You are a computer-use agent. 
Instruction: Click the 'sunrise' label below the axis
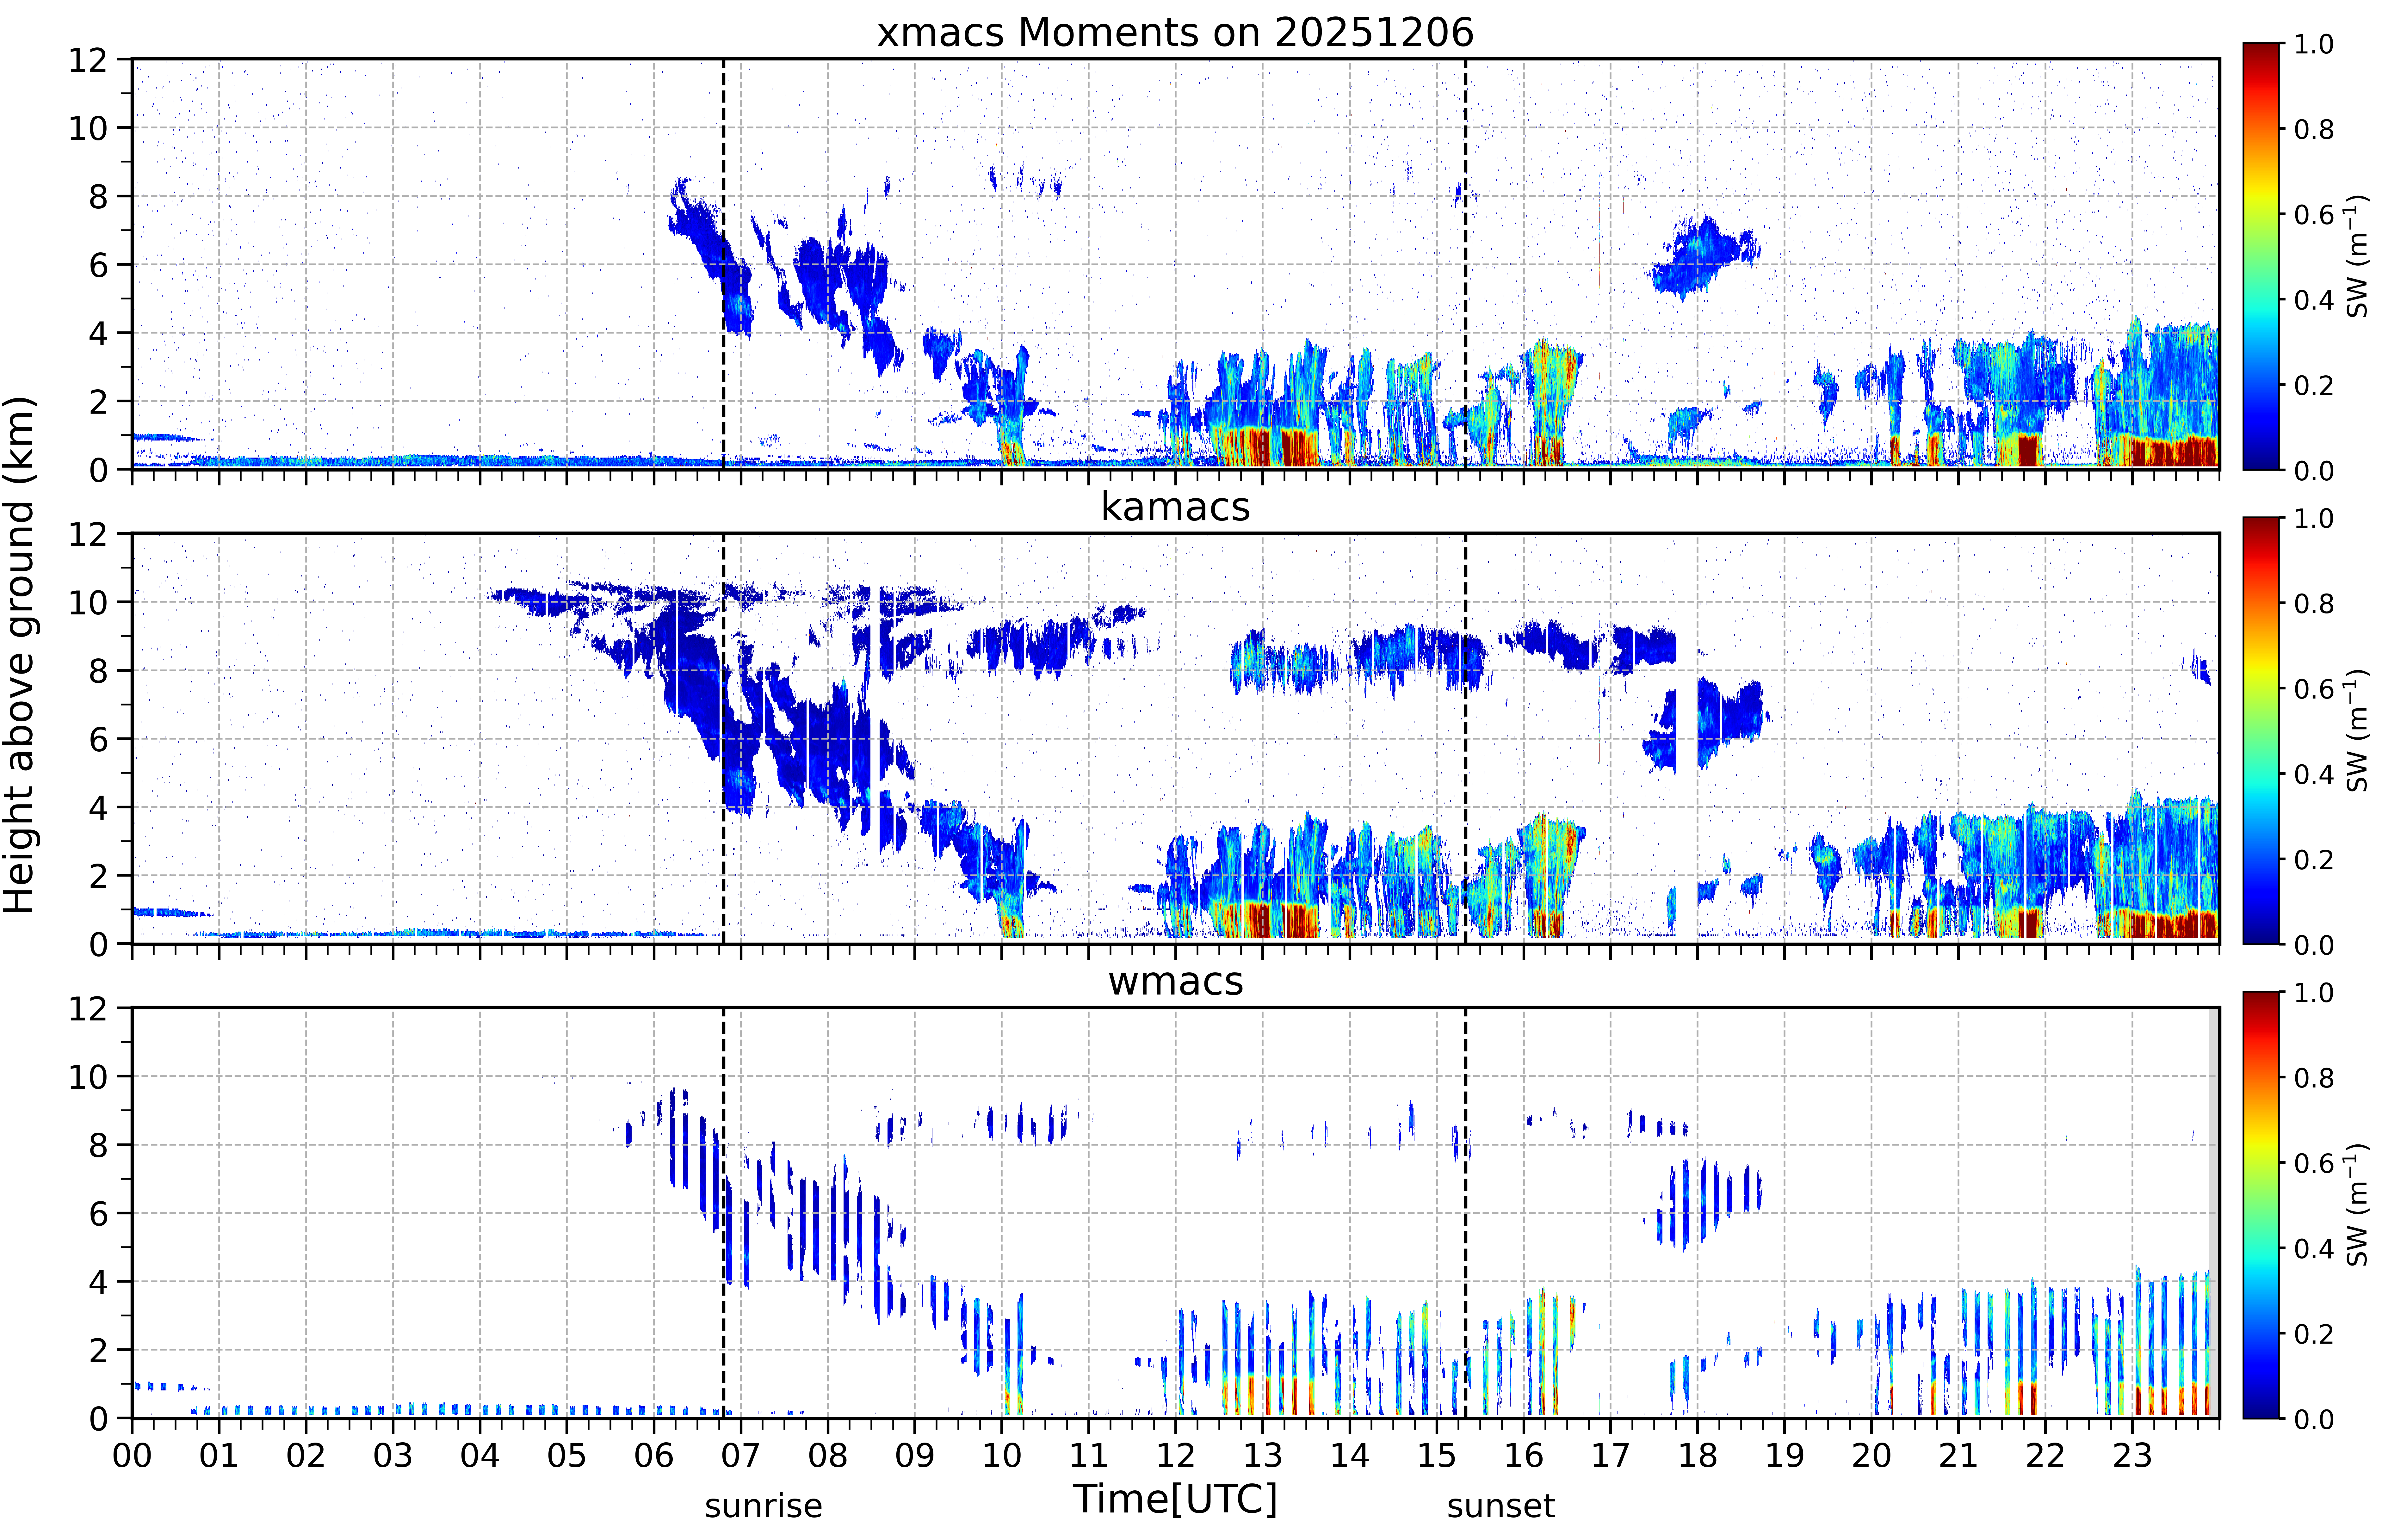pyautogui.click(x=763, y=1506)
